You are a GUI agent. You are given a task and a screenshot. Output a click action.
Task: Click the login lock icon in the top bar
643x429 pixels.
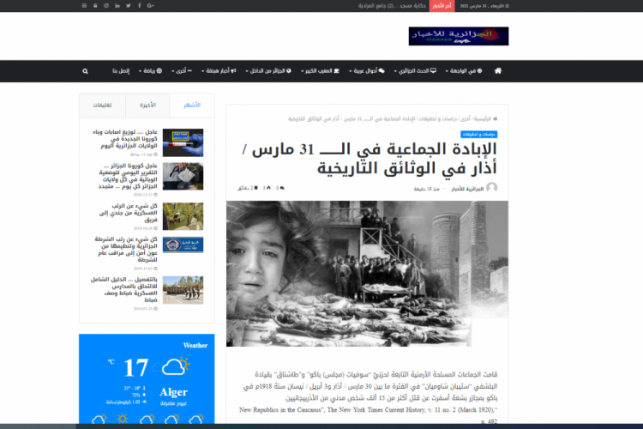point(95,5)
